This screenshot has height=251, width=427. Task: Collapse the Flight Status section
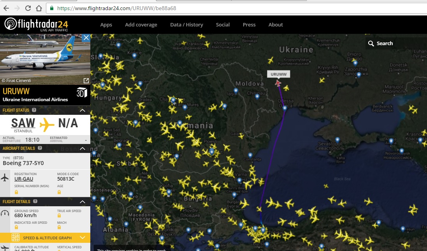click(x=83, y=111)
